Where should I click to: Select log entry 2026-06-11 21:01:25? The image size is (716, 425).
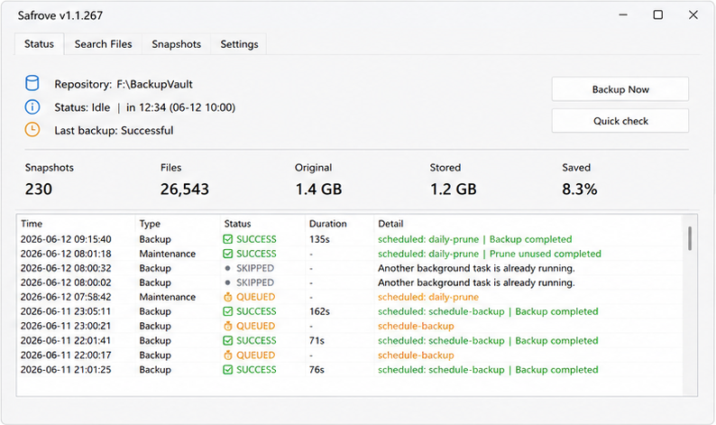pyautogui.click(x=350, y=370)
